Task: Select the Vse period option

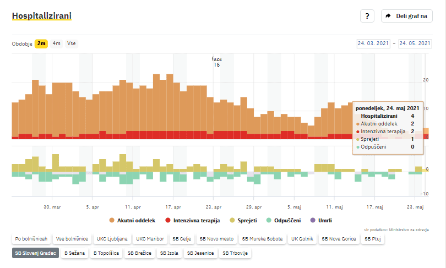Action: 72,43
